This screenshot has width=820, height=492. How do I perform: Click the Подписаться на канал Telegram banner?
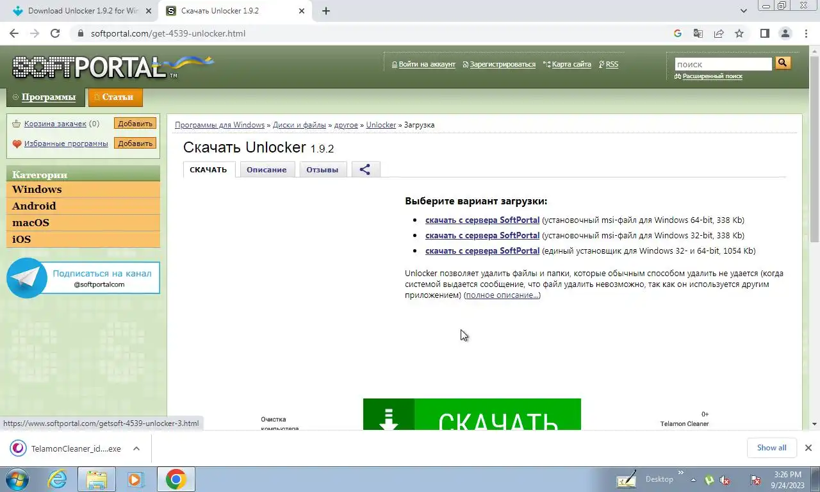(83, 278)
